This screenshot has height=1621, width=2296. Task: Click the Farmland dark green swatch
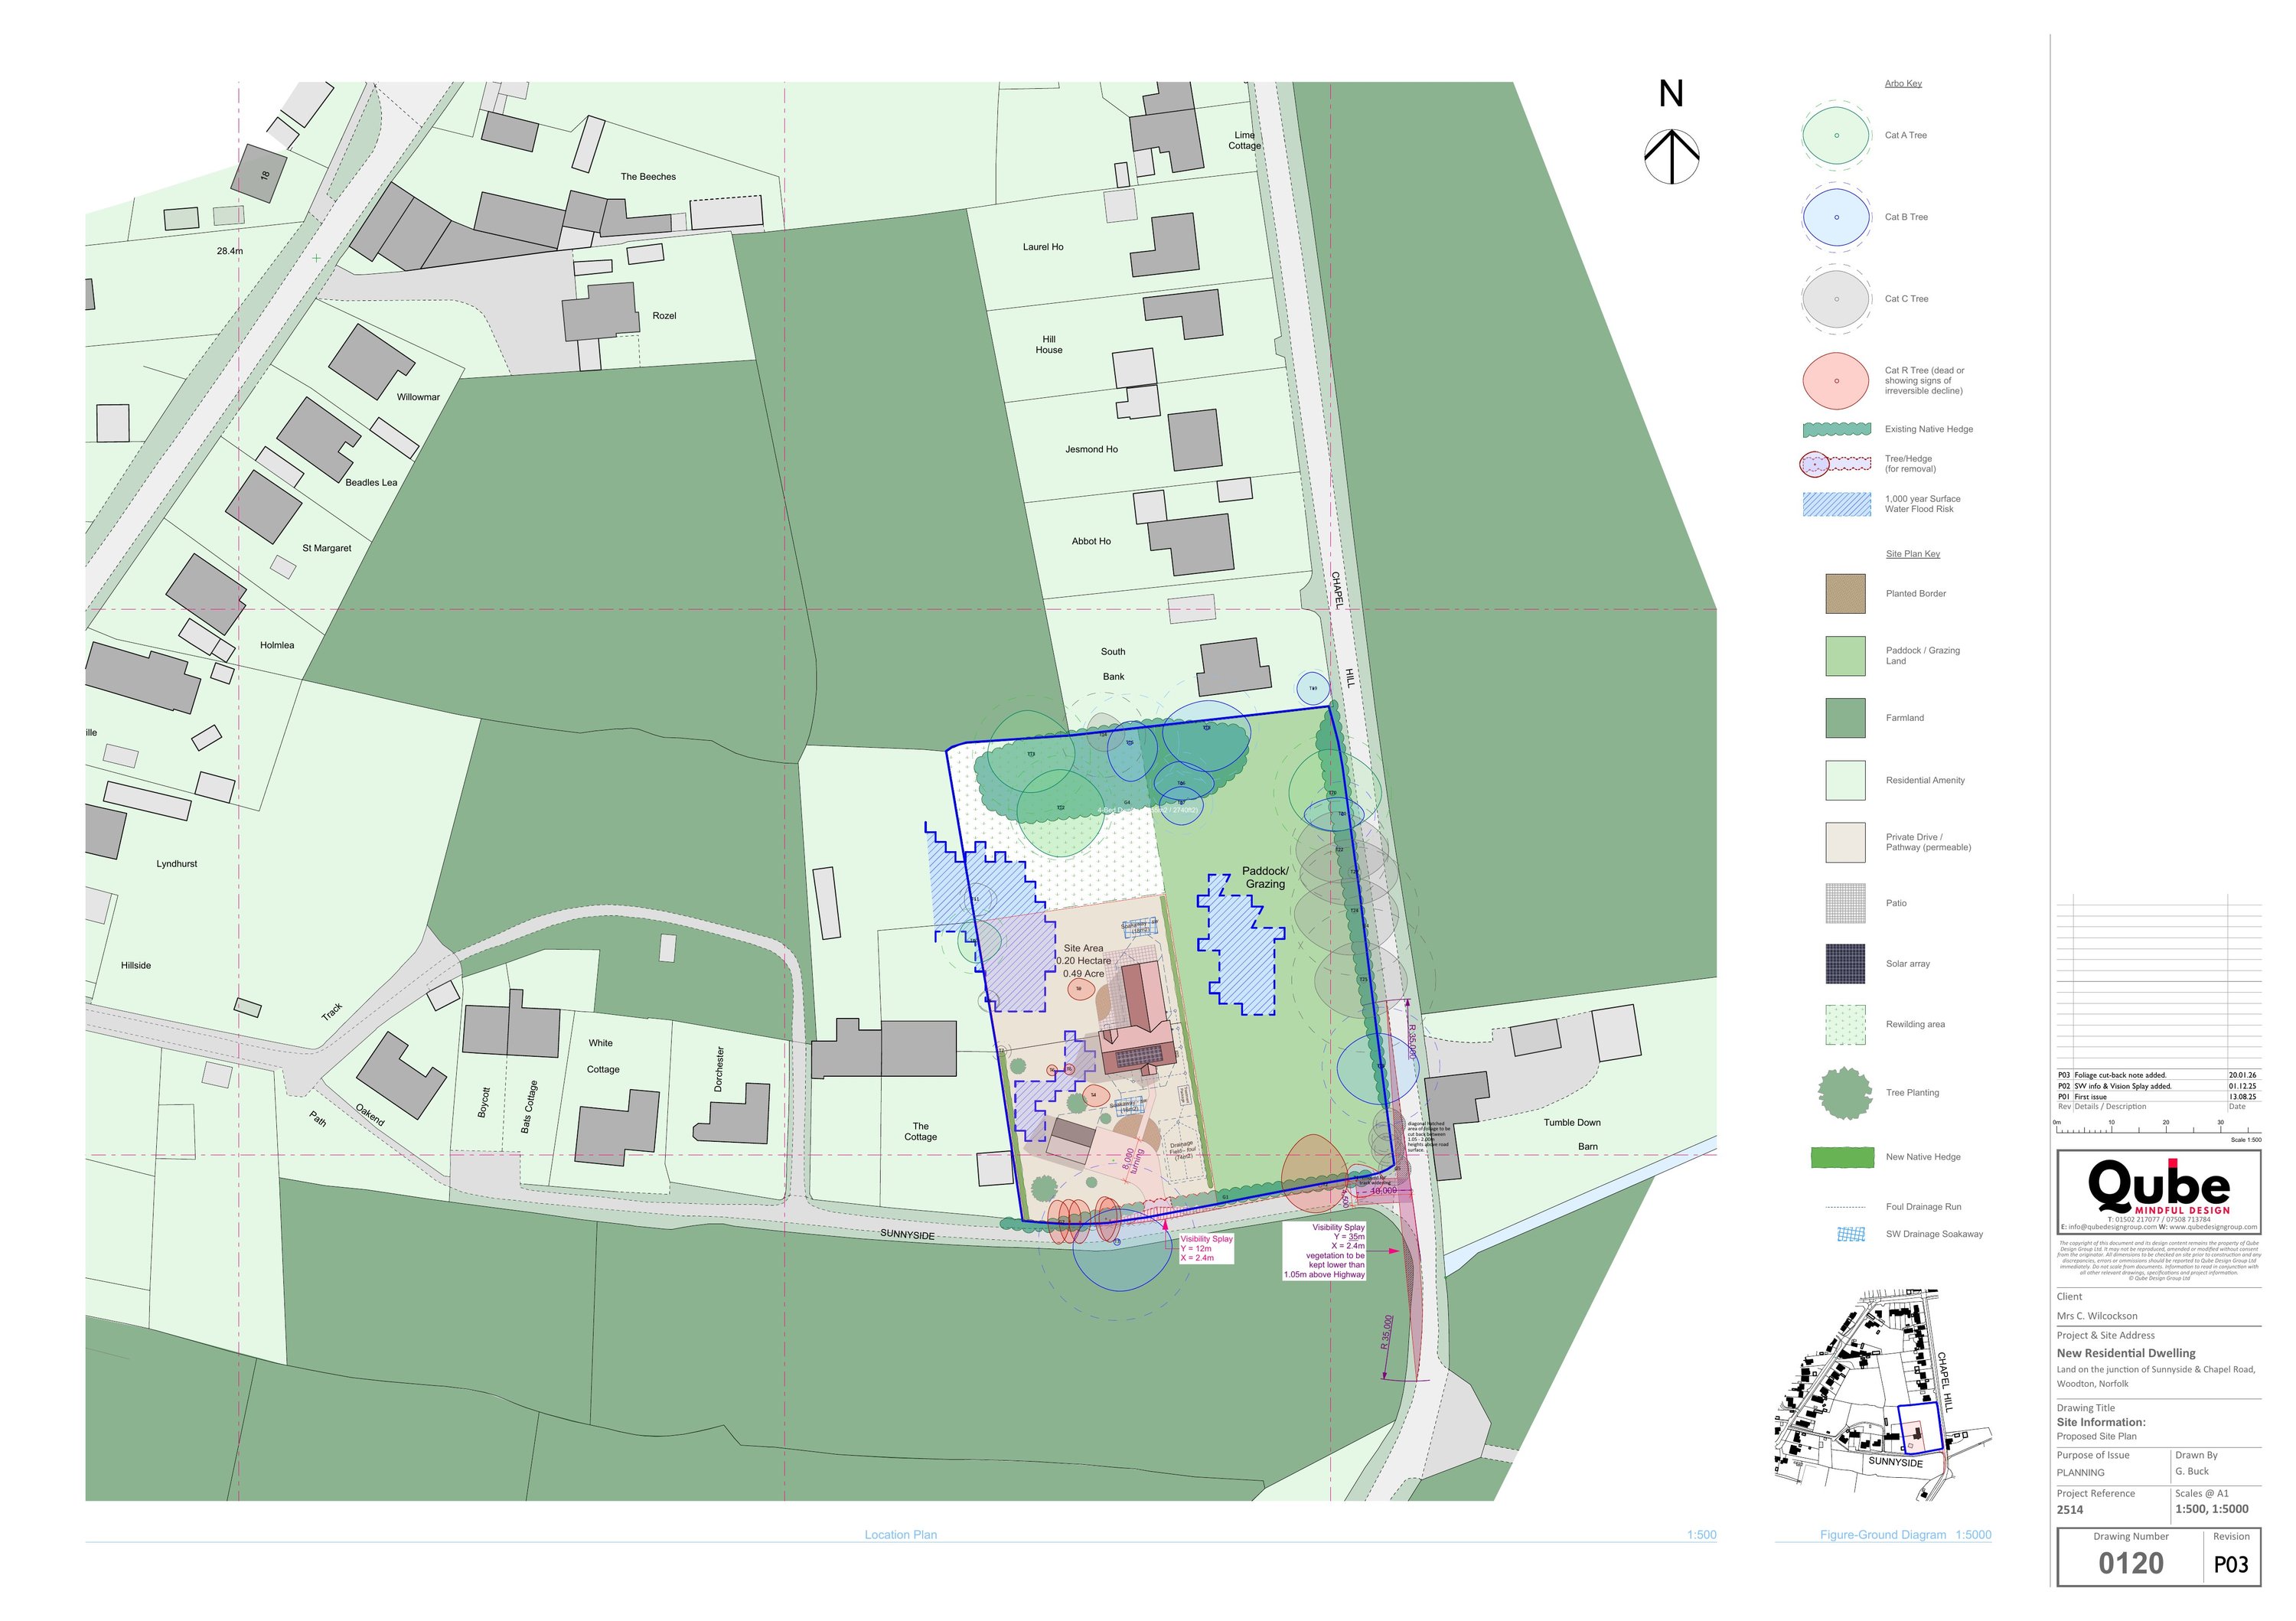pos(1845,718)
